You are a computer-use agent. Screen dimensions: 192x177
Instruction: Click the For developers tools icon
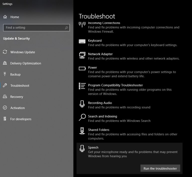click(5, 119)
